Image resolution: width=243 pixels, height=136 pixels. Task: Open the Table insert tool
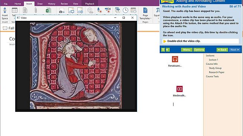pos(14,10)
